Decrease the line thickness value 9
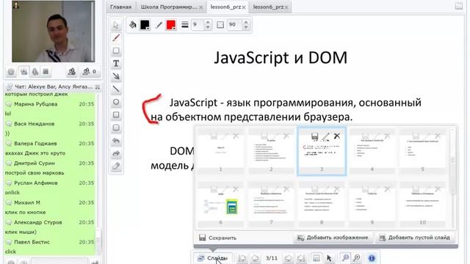The image size is (470, 264). click(208, 27)
